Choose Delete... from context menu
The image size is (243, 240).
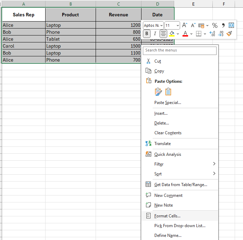[x=180, y=123]
